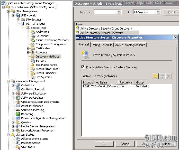Screen dimensions: 179x150
Task: Click OK in the properties dialog
Action: point(104,144)
